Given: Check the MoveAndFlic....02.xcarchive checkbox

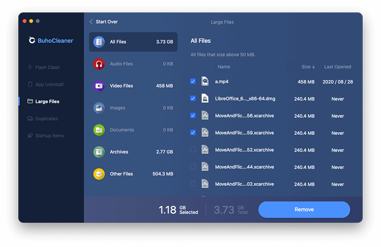Looking at the screenshot, I should pos(193,184).
